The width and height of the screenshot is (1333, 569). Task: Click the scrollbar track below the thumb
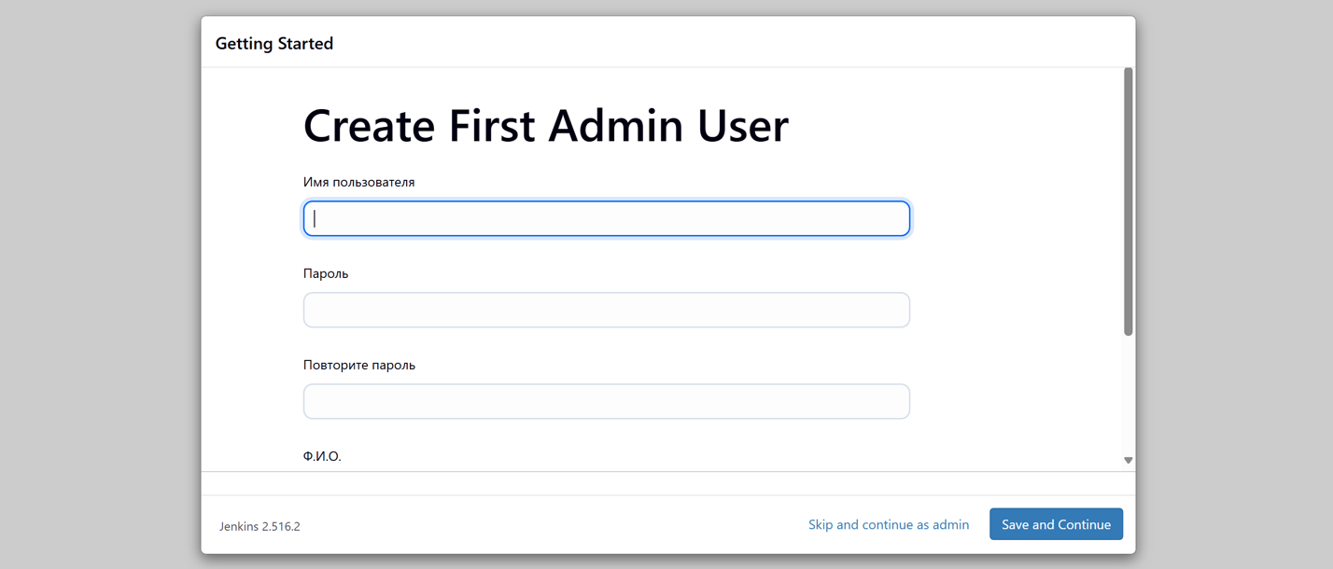1129,396
